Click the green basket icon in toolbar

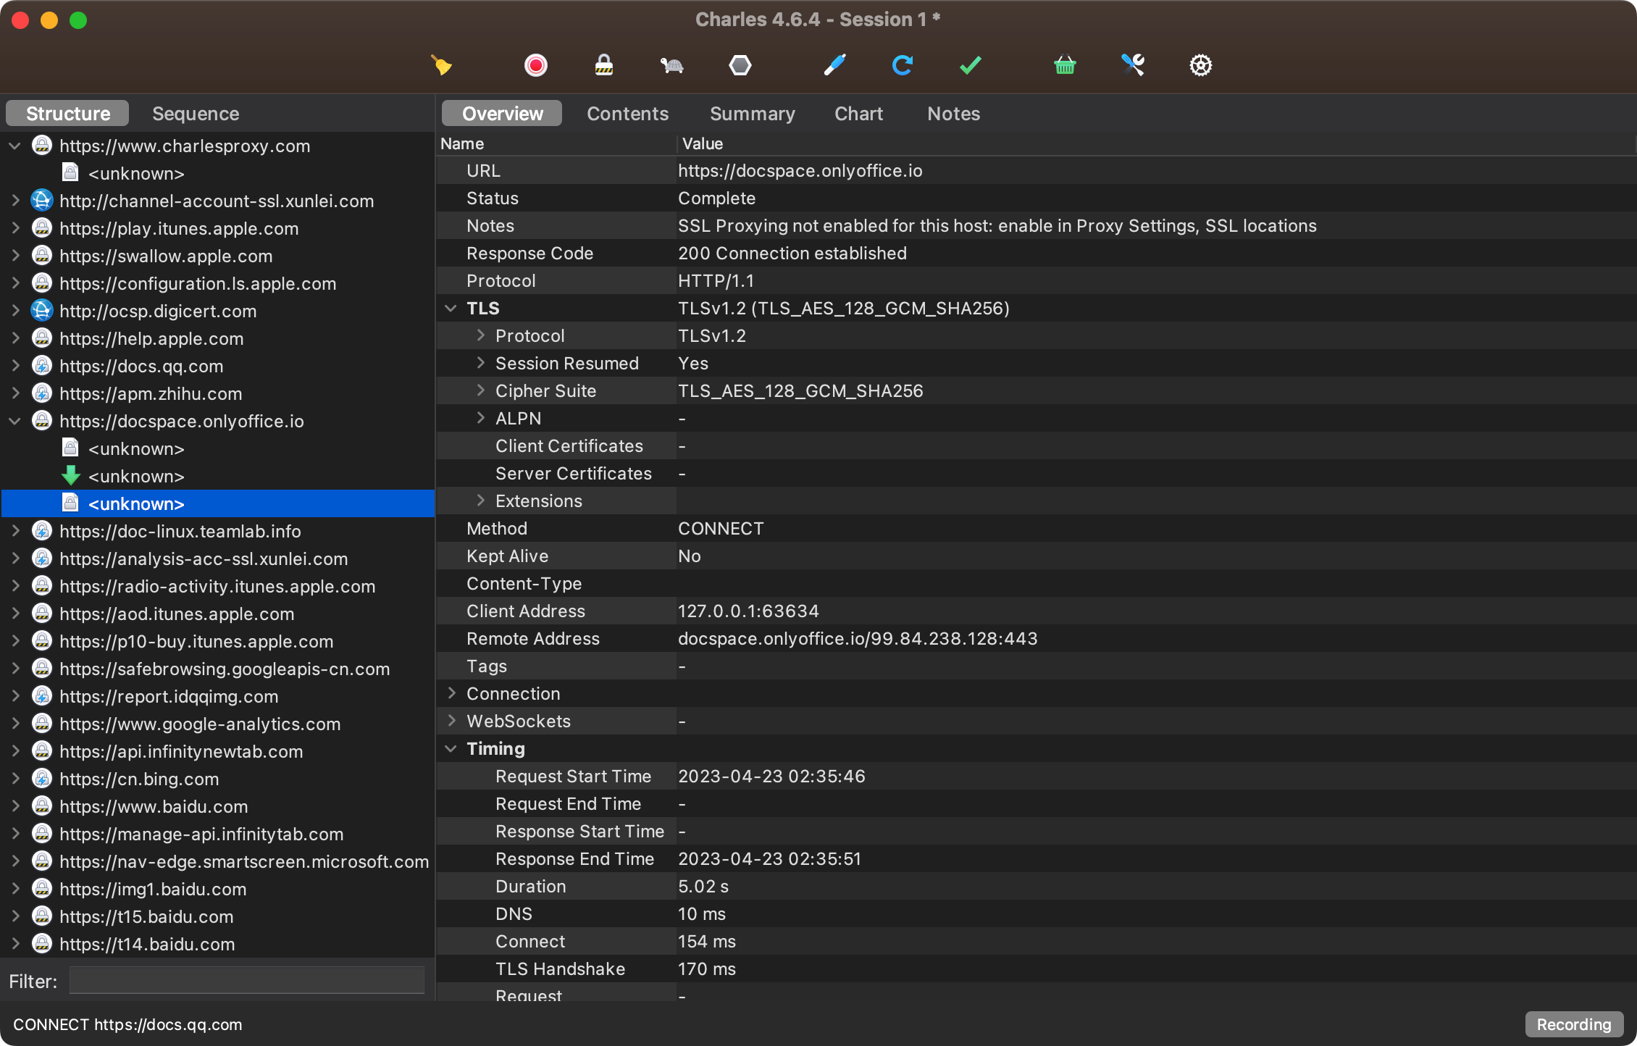pos(1065,65)
